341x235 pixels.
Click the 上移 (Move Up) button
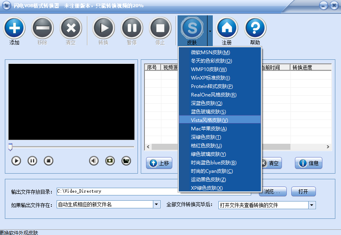[159, 163]
